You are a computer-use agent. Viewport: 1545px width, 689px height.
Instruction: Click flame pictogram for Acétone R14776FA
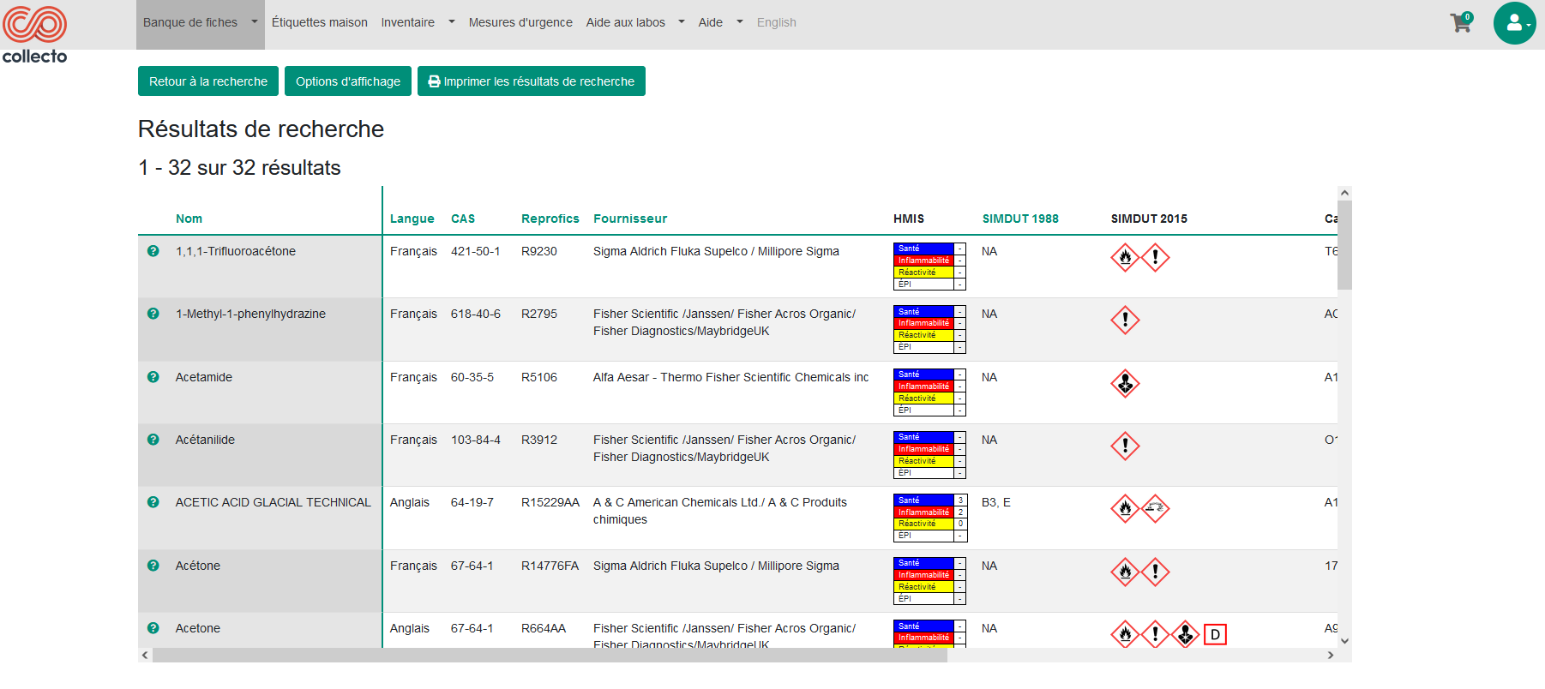pyautogui.click(x=1125, y=572)
